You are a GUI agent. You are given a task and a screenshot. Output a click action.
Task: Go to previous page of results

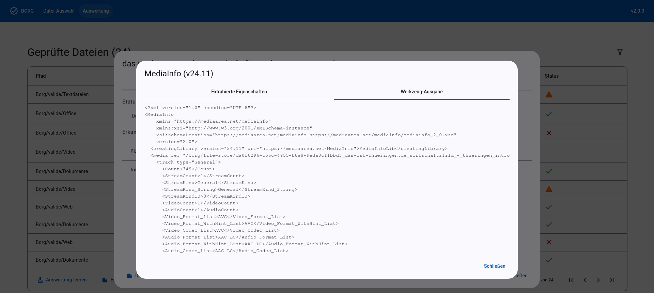[585, 280]
